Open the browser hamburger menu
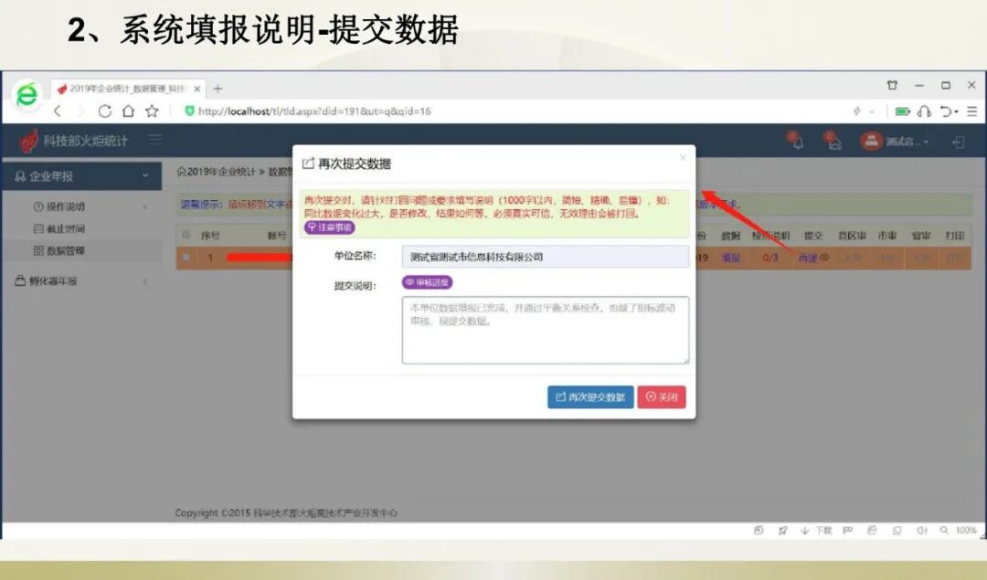 tap(971, 111)
